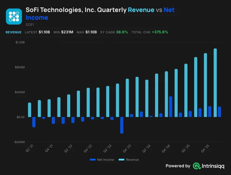The height and width of the screenshot is (175, 231).
Task: Click the $1.20B y-axis label
Action: (20, 42)
